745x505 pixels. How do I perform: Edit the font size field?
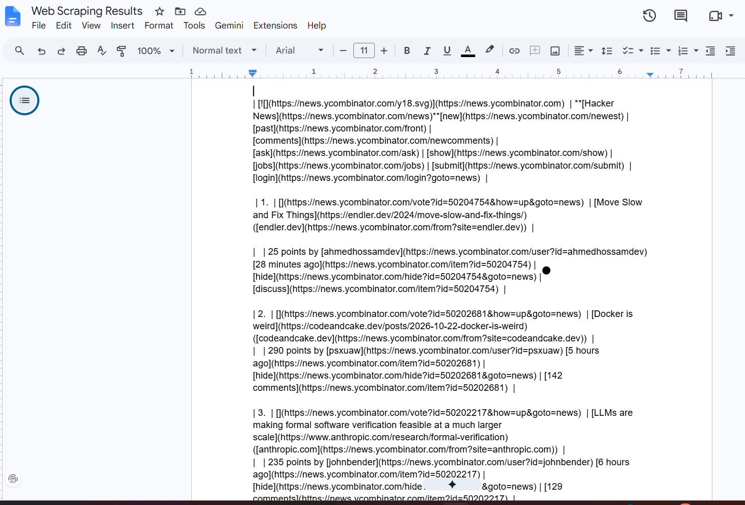364,50
